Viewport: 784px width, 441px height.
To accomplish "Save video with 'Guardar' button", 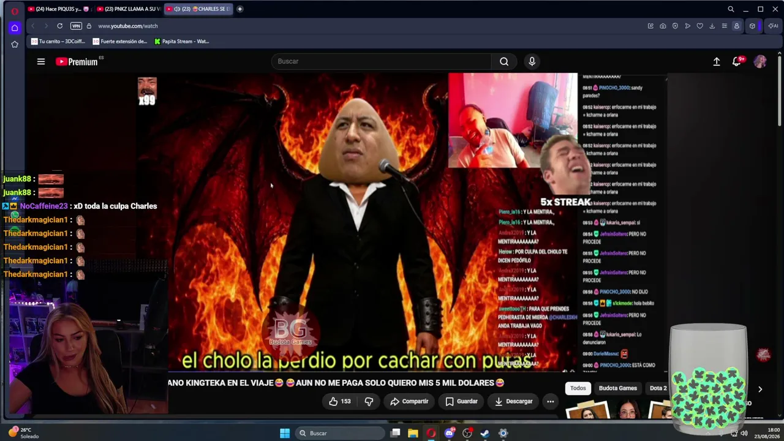I will click(461, 401).
